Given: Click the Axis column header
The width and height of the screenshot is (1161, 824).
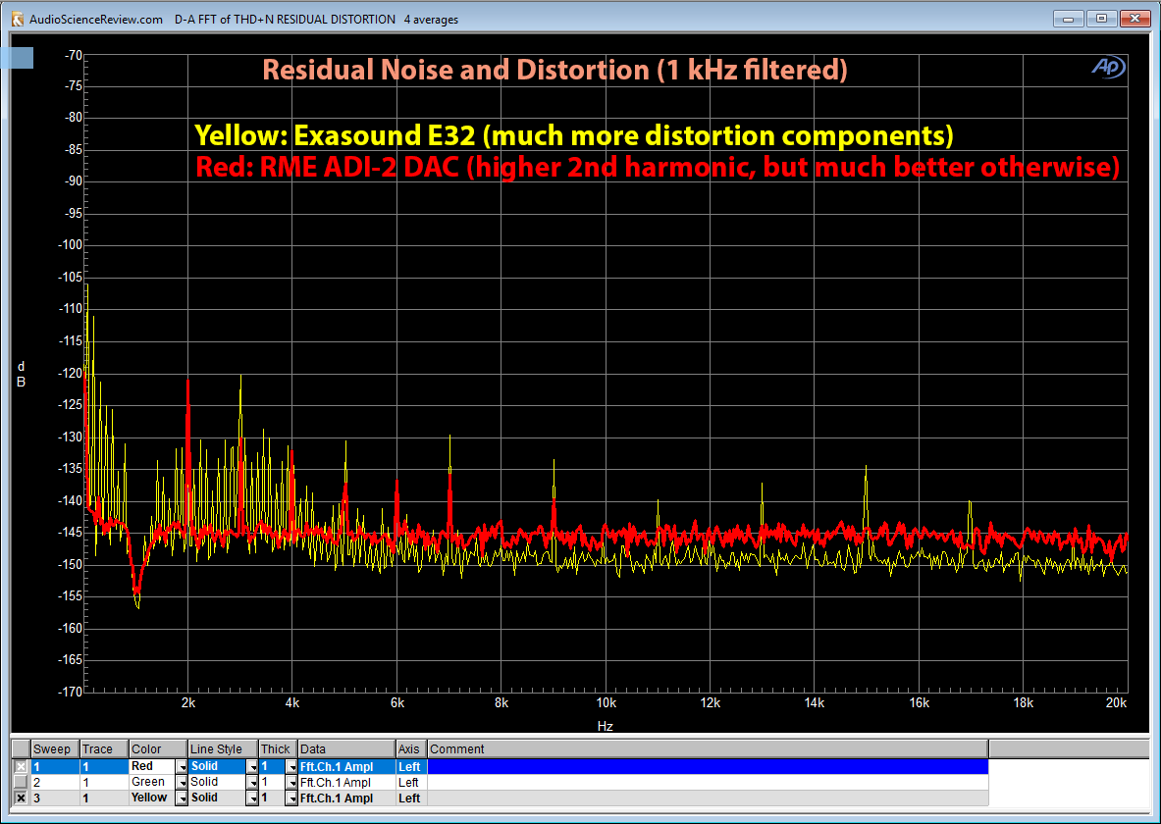Looking at the screenshot, I should pyautogui.click(x=411, y=749).
